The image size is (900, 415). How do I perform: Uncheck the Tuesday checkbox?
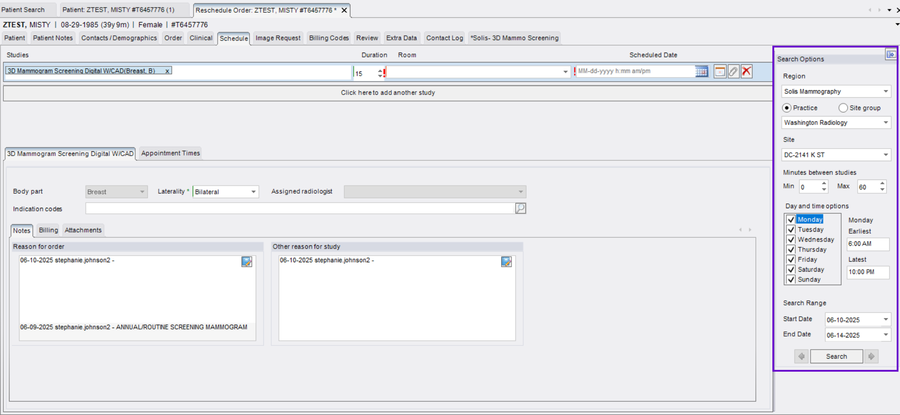(x=791, y=229)
